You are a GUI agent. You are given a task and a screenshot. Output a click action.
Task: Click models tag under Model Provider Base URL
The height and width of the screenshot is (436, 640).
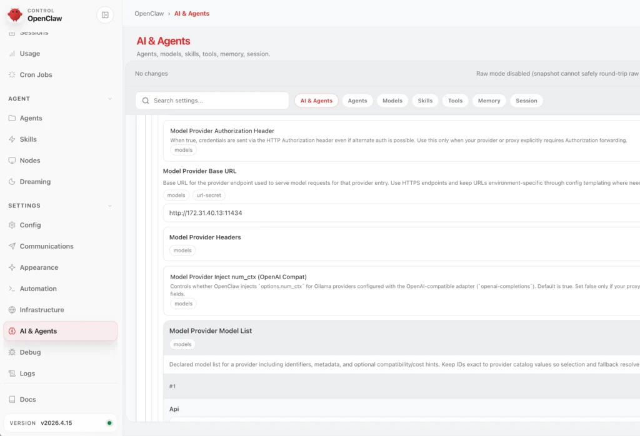[176, 195]
